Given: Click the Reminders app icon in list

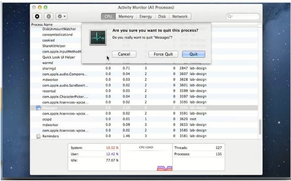Looking at the screenshot, I should [38, 136].
